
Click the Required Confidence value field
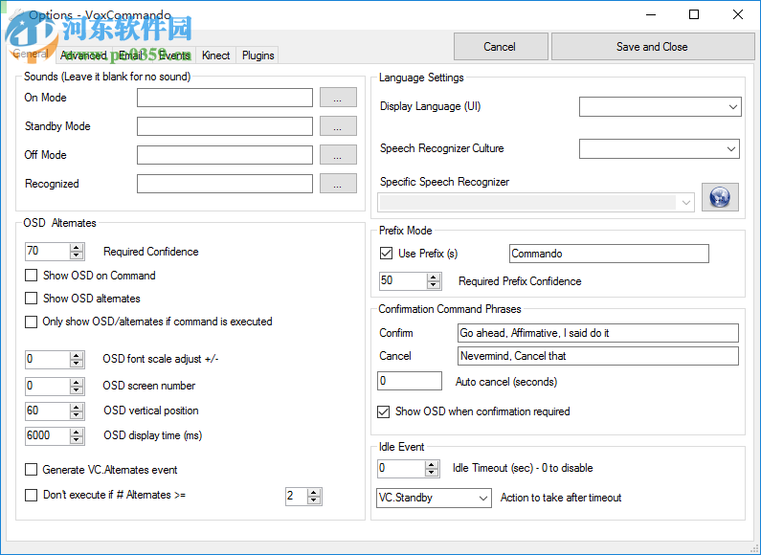pyautogui.click(x=48, y=252)
